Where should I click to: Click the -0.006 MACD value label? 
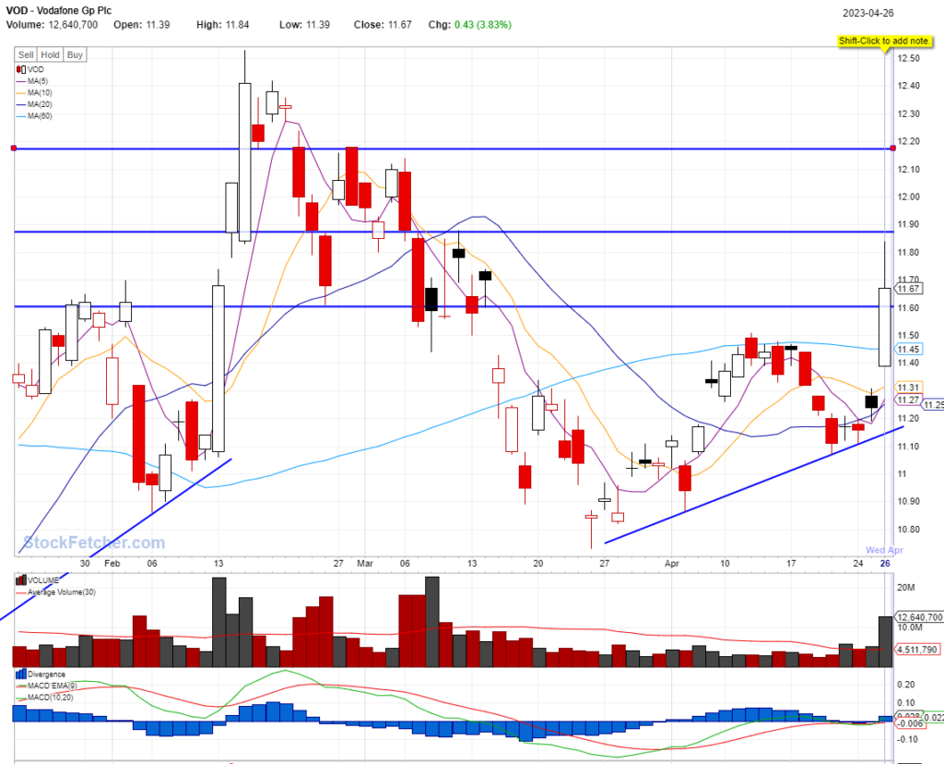click(910, 723)
